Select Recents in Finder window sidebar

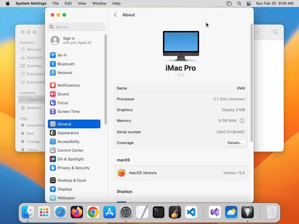[x=32, y=50]
